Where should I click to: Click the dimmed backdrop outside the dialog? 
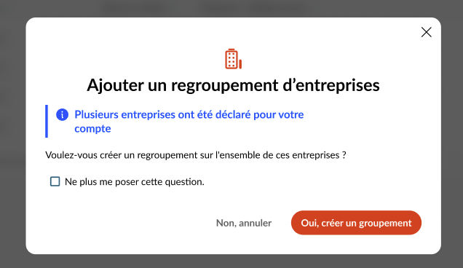click(x=12, y=133)
